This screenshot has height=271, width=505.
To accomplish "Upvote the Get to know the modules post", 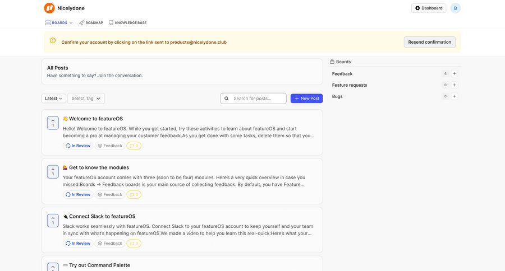I will pos(53,172).
